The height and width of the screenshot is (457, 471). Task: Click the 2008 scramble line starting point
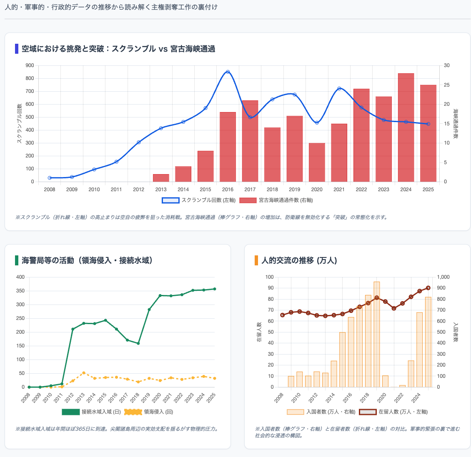pyautogui.click(x=50, y=178)
